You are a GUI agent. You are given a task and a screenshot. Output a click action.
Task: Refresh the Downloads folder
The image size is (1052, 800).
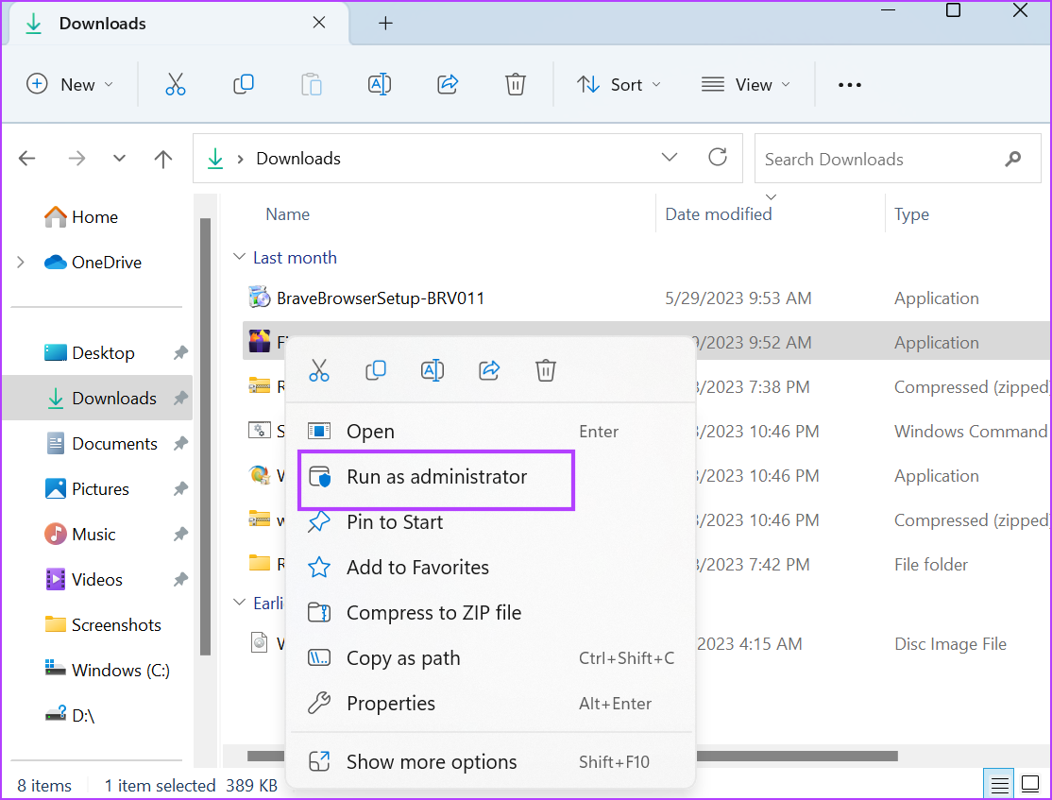(x=718, y=158)
